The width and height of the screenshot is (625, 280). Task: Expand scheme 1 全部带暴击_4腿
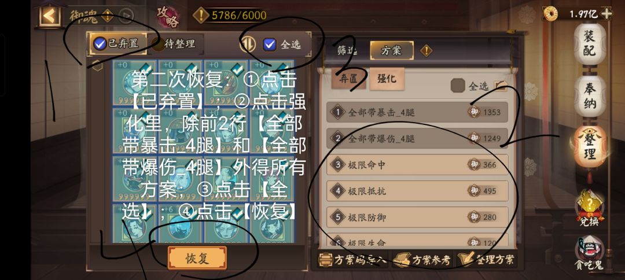click(x=417, y=112)
